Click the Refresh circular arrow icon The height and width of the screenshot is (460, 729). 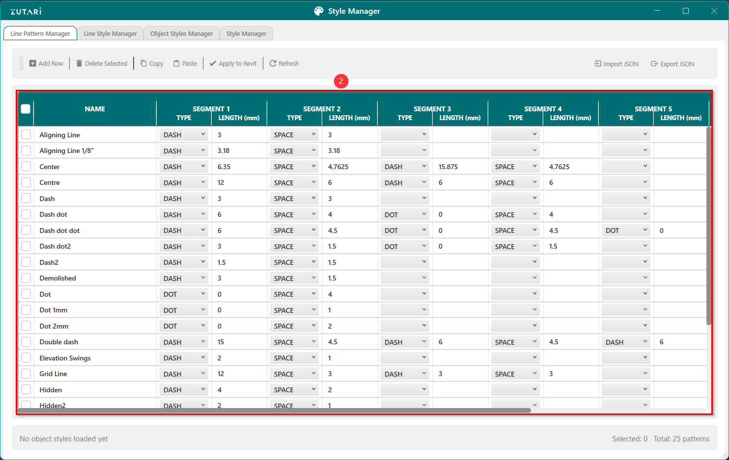273,63
